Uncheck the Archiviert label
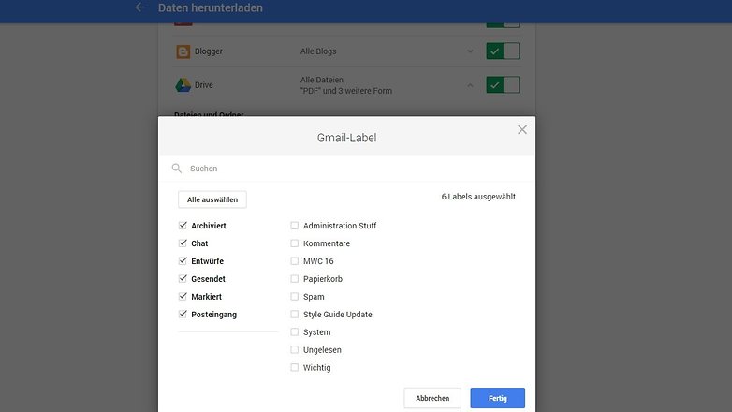 coord(183,225)
